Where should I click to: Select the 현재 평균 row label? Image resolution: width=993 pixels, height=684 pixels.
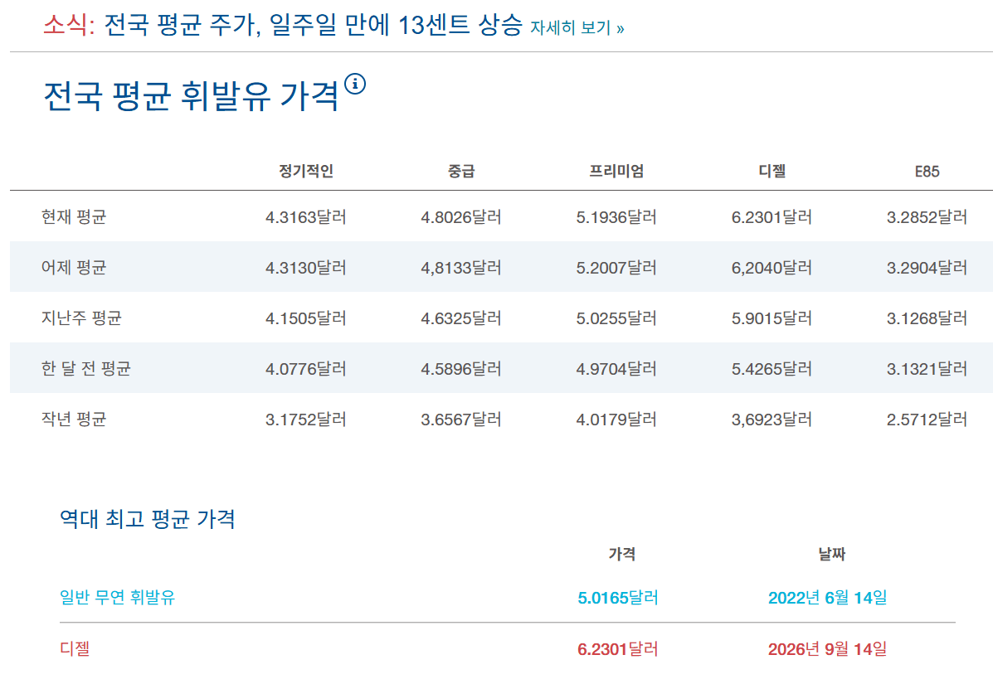pos(74,217)
